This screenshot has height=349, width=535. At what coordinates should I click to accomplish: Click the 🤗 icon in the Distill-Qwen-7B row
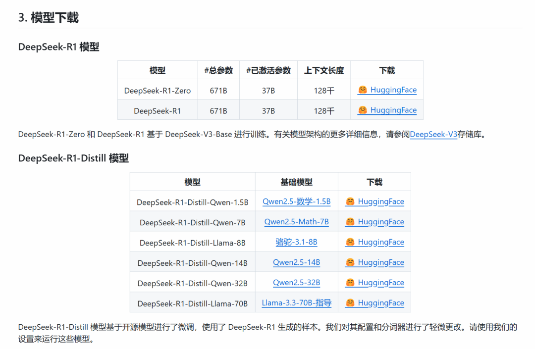point(350,222)
